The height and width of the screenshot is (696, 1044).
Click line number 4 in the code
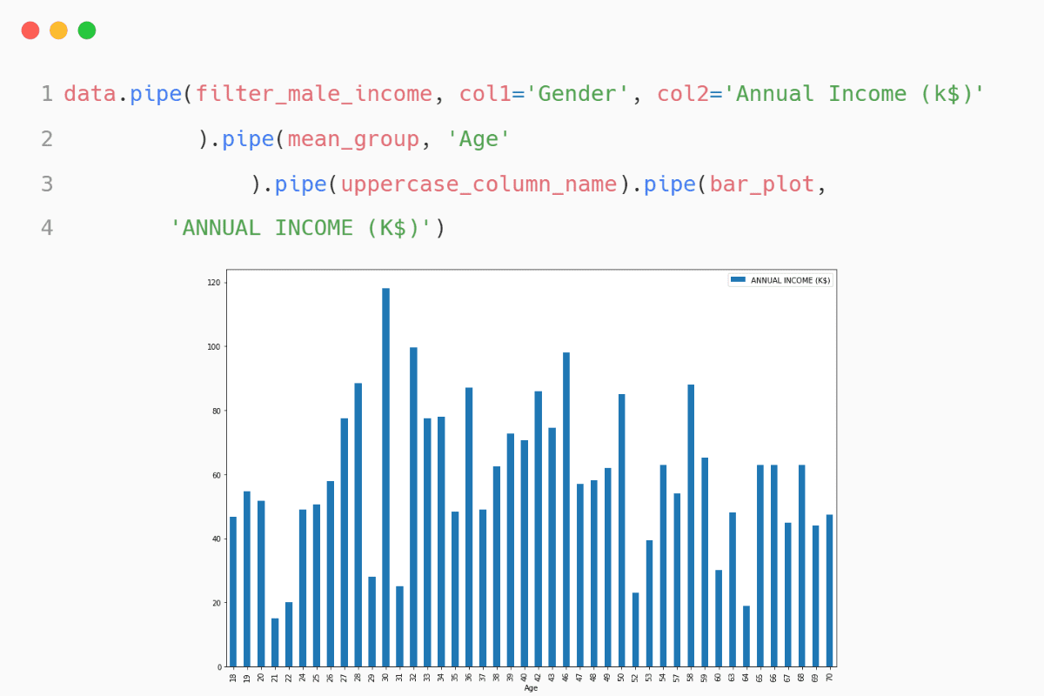pos(47,228)
